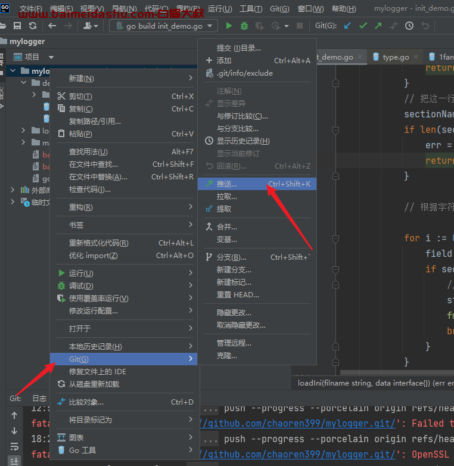
Task: Click Run with Coverage shield icon
Action: point(260,26)
